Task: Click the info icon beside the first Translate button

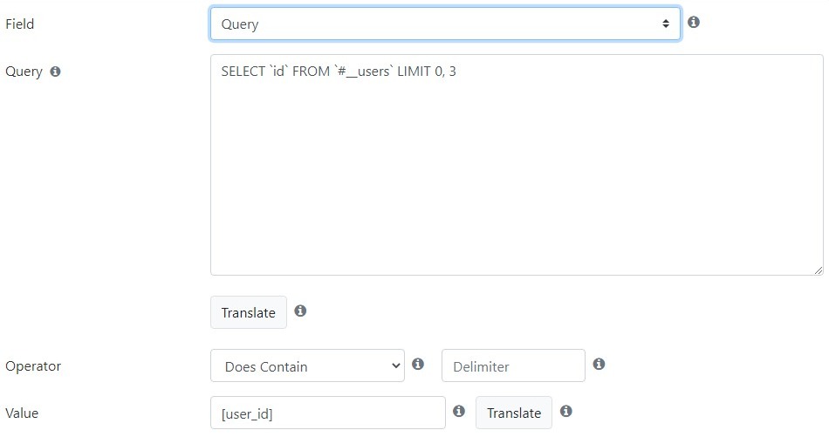Action: (300, 311)
